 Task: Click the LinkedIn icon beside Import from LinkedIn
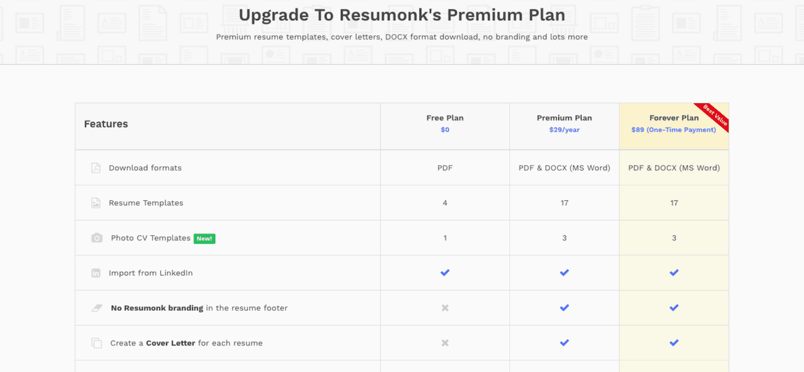(x=96, y=273)
